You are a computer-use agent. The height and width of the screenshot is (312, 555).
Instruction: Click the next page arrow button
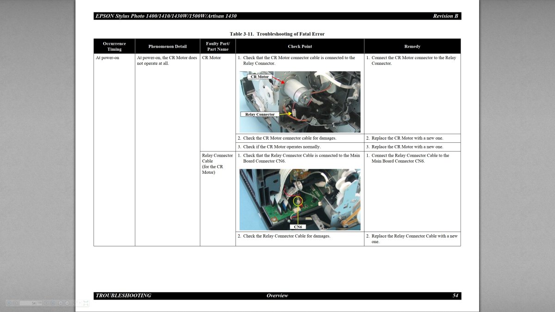46,303
